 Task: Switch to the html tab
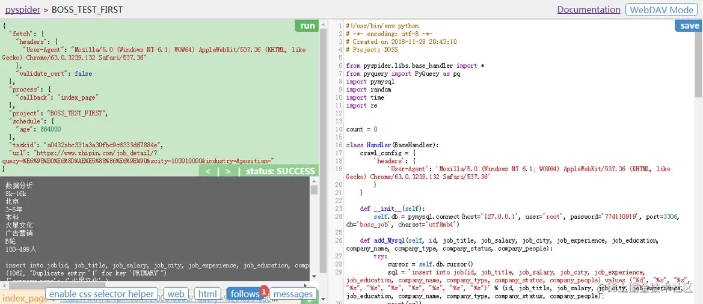click(207, 294)
